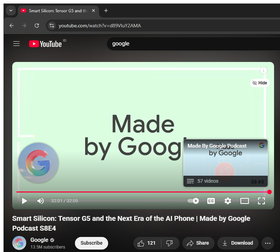Focus the address bar URL text
This screenshot has height=252, width=280.
(100, 26)
